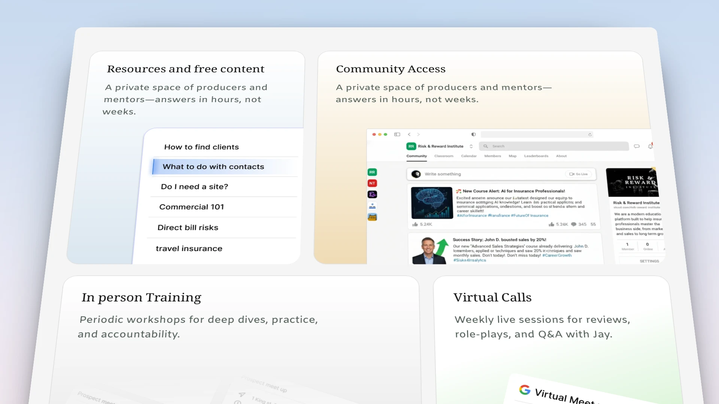This screenshot has width=719, height=404.
Task: Click the Risk & Reward banner image
Action: click(x=633, y=183)
